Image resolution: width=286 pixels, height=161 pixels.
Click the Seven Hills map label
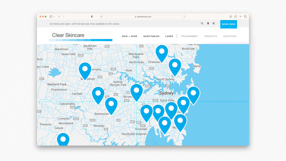(x=68, y=54)
